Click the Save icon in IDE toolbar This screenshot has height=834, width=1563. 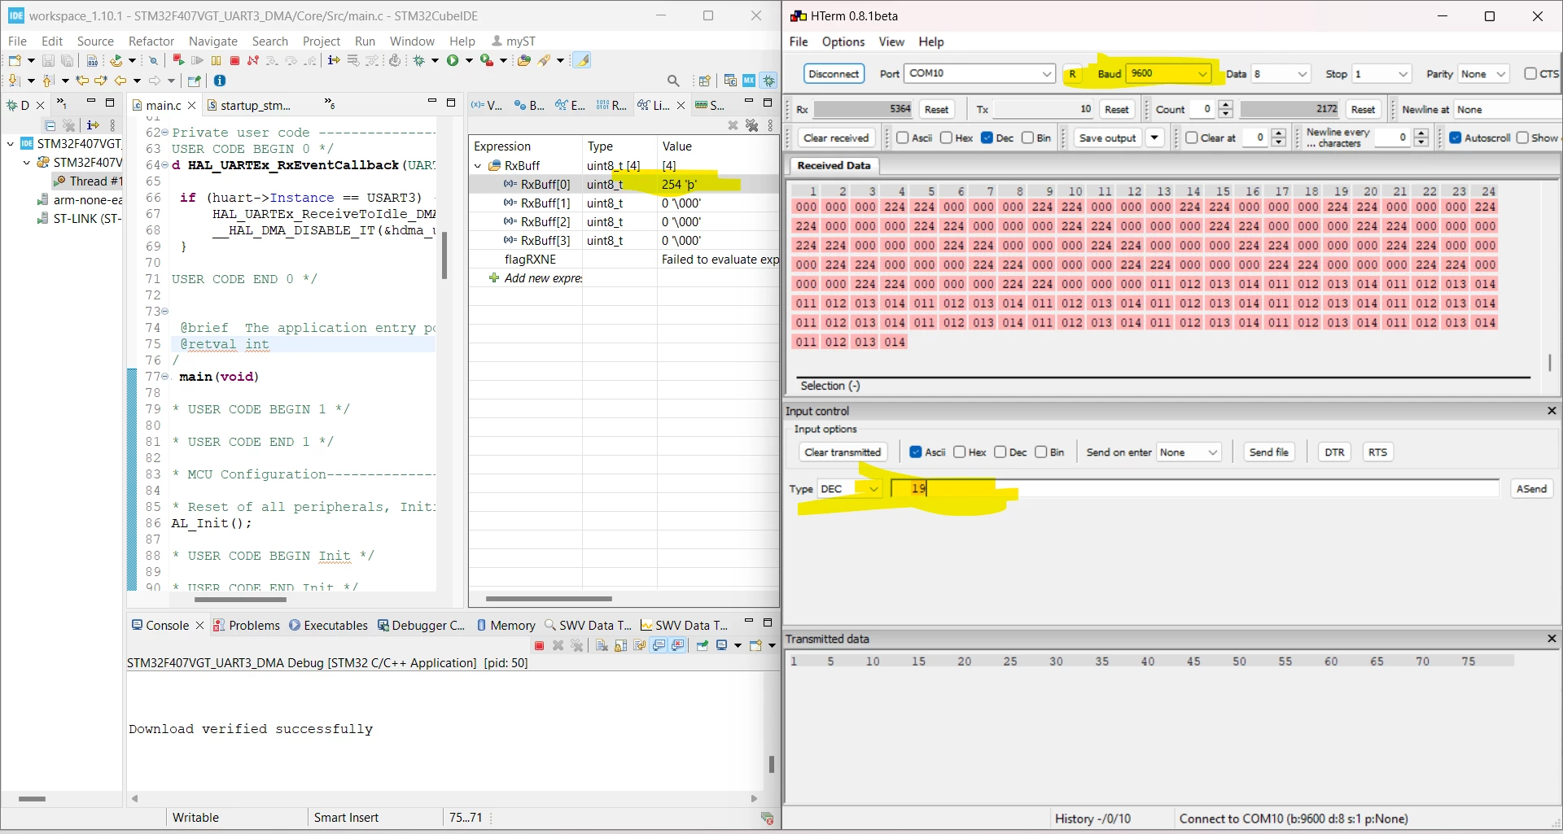coord(48,60)
